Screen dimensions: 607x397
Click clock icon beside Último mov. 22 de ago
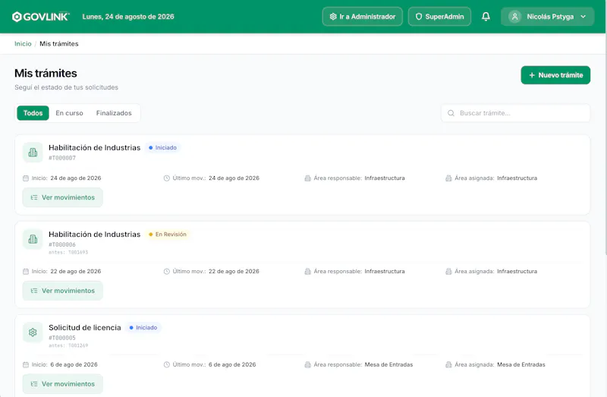click(x=166, y=272)
